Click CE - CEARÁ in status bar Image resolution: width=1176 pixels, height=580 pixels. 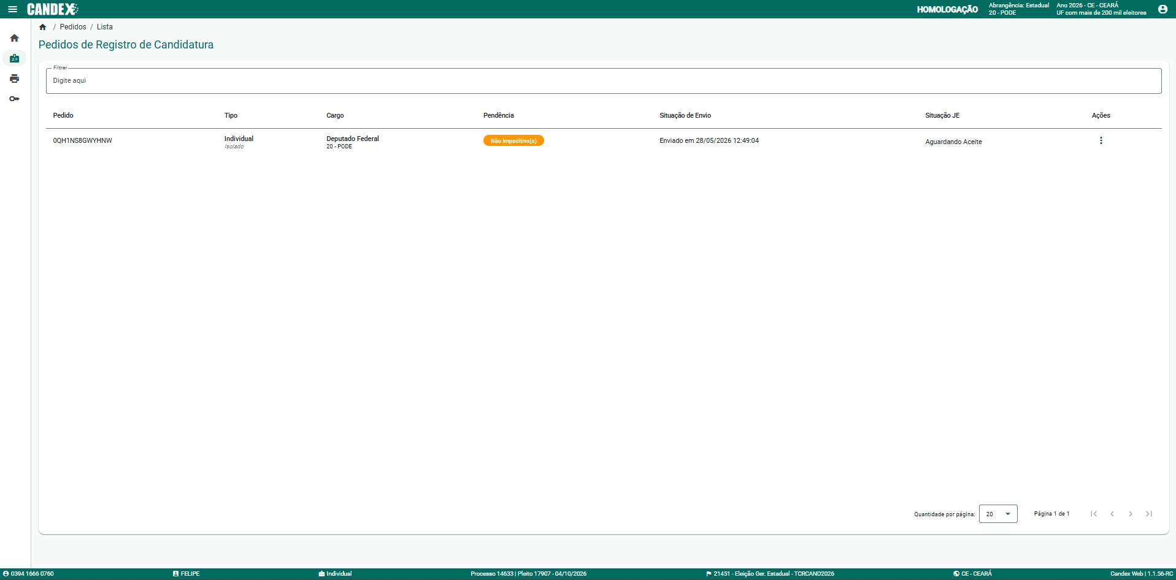(x=972, y=574)
